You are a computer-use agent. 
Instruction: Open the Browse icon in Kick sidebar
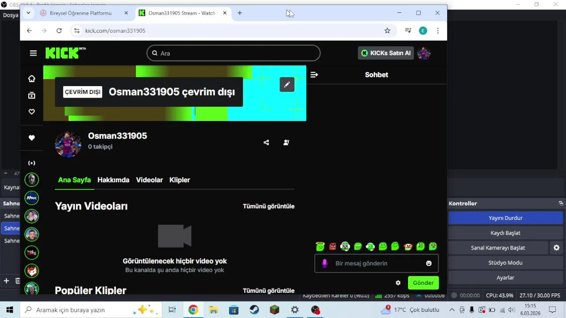click(x=31, y=95)
